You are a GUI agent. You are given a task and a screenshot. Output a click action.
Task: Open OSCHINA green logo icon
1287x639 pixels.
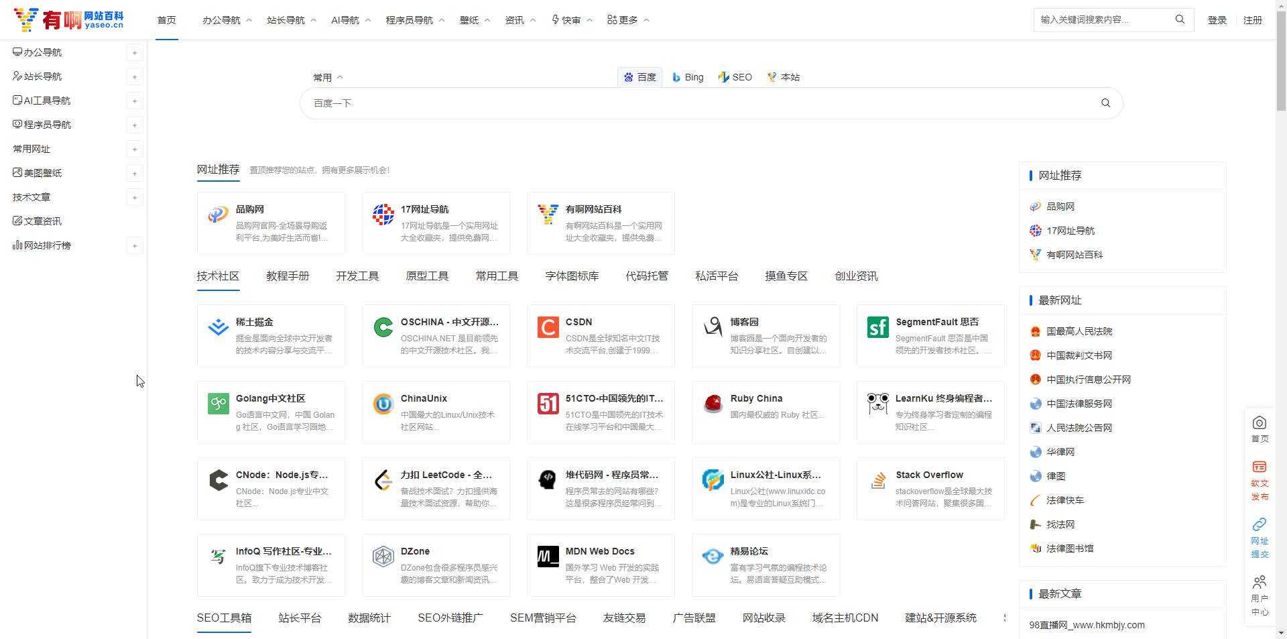[383, 327]
